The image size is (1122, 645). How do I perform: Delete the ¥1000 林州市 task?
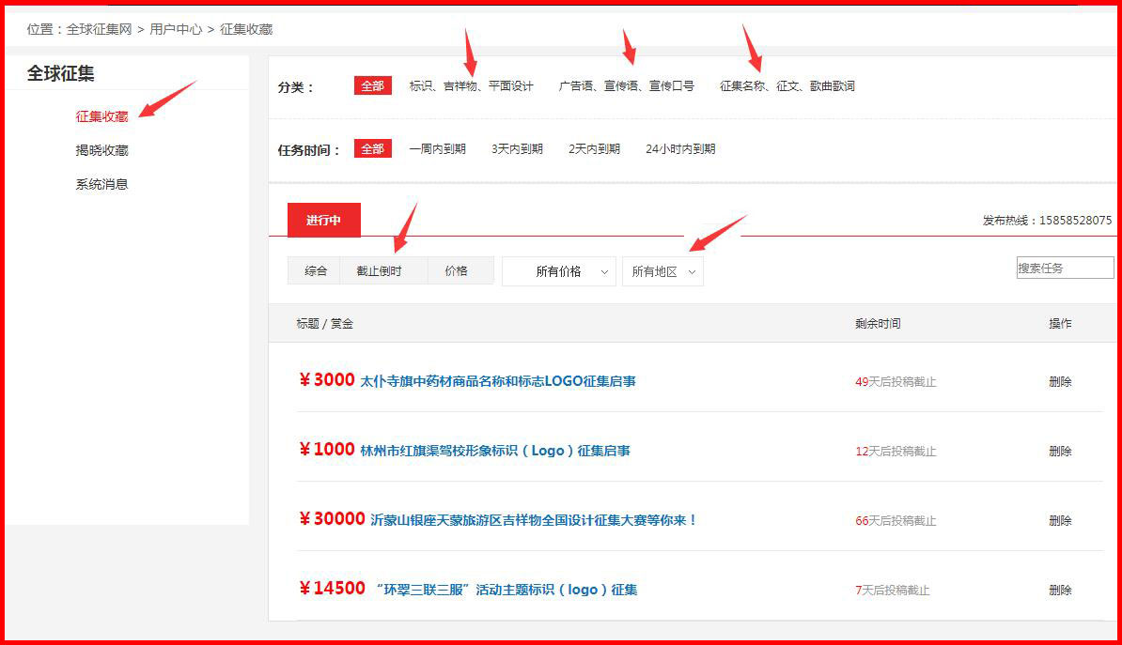(1060, 452)
